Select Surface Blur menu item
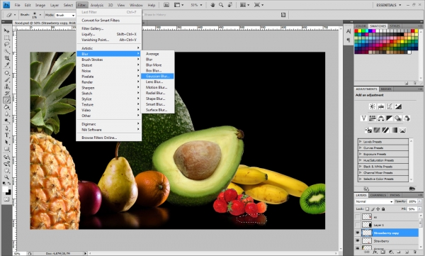Image resolution: width=425 pixels, height=256 pixels. (157, 110)
